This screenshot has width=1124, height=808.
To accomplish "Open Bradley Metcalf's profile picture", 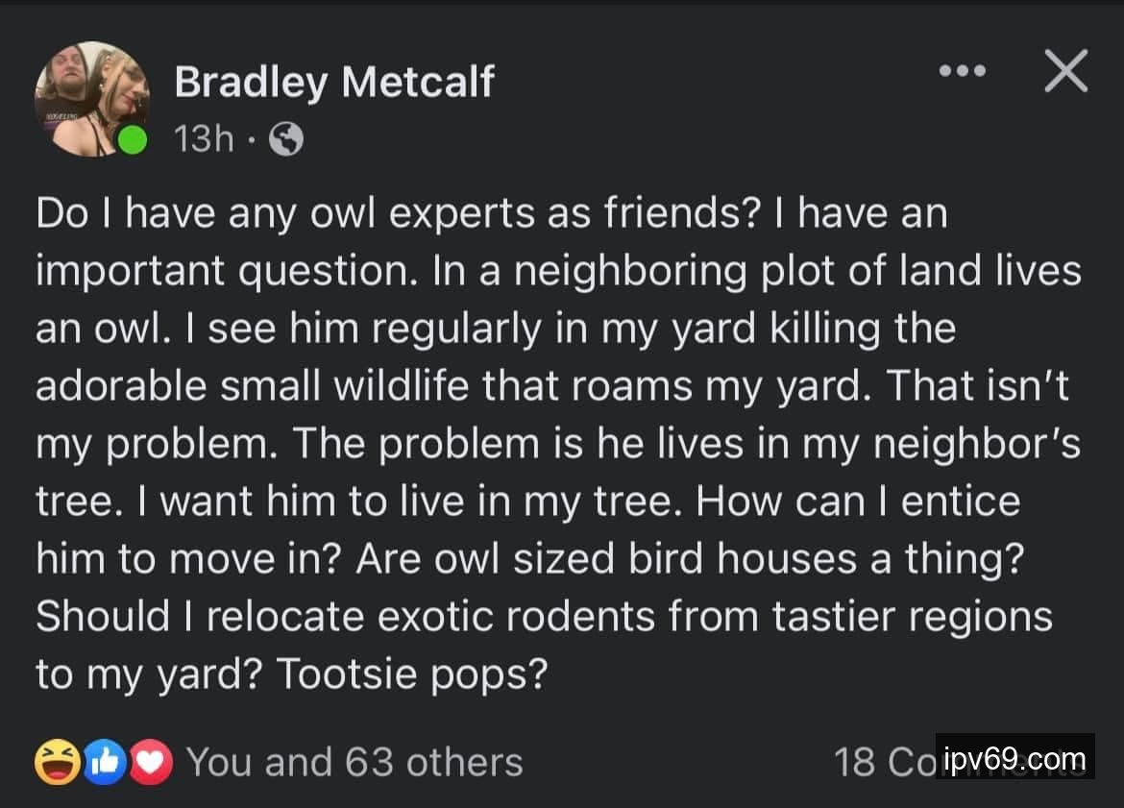I will pos(92,98).
